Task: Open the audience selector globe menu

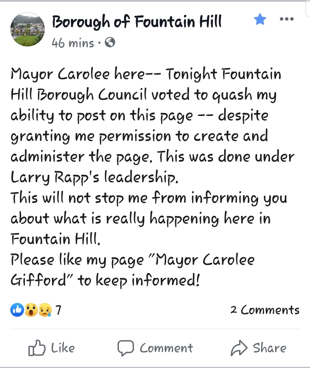Action: click(x=109, y=43)
